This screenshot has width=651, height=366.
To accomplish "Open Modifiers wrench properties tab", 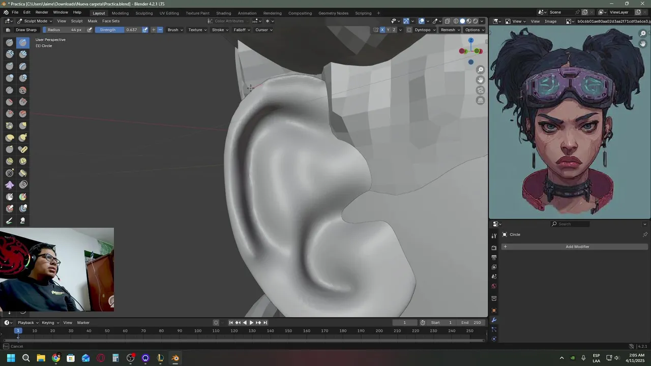I will pos(494,320).
